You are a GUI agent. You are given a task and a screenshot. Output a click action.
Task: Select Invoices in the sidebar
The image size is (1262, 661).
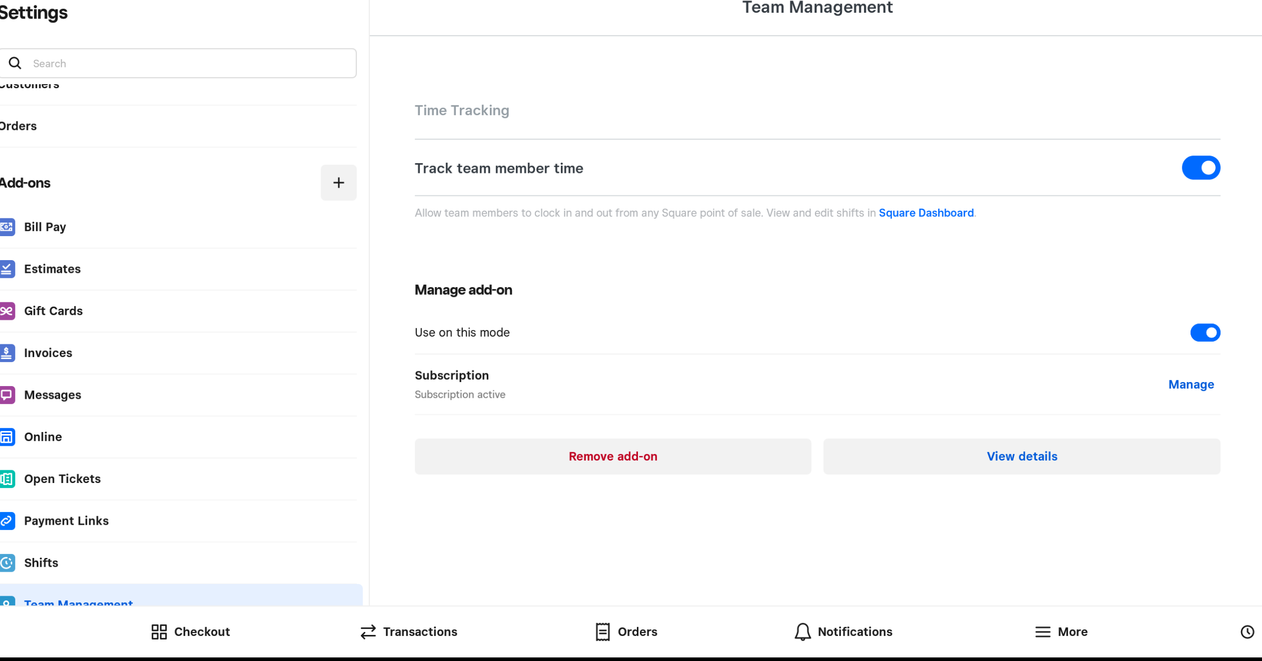point(178,353)
